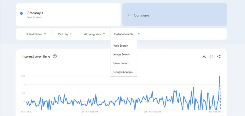This screenshot has width=245, height=116.
Task: Select the News Search option
Action: 121,63
